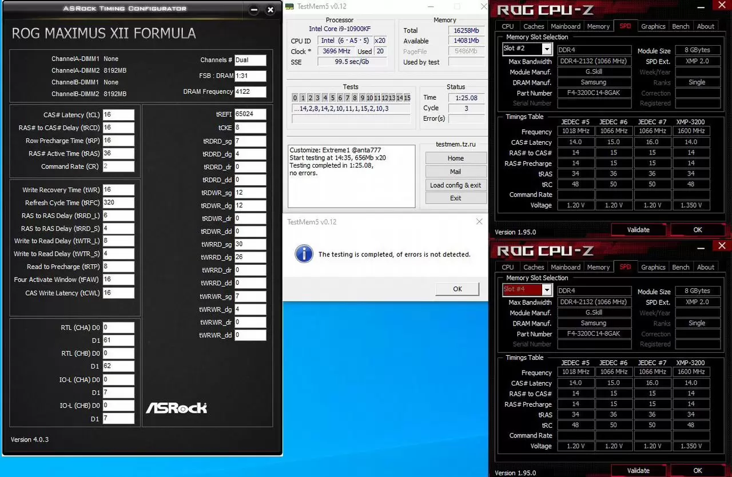The image size is (732, 477).
Task: Click the Exit button in TestMem5
Action: 456,198
